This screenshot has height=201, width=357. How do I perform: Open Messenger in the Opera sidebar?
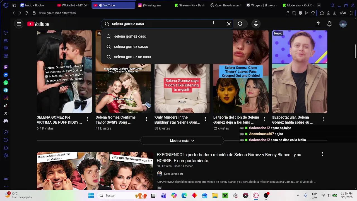6,75
